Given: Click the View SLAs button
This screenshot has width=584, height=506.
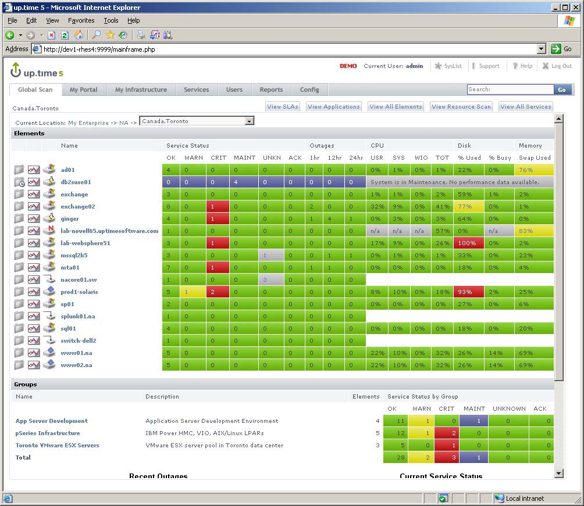Looking at the screenshot, I should pyautogui.click(x=283, y=107).
